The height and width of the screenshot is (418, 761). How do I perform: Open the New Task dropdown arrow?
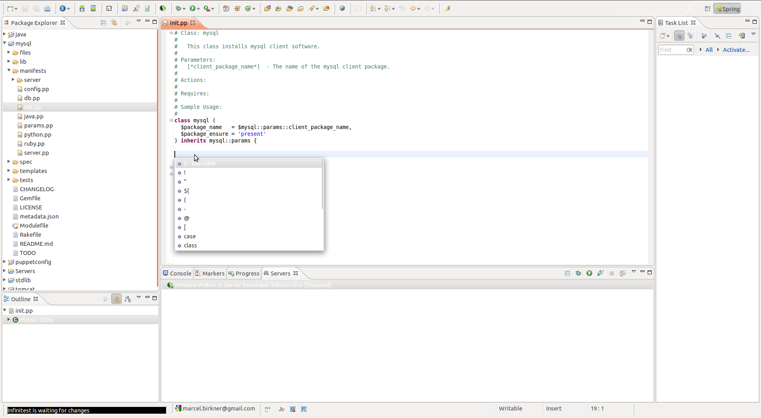(668, 36)
